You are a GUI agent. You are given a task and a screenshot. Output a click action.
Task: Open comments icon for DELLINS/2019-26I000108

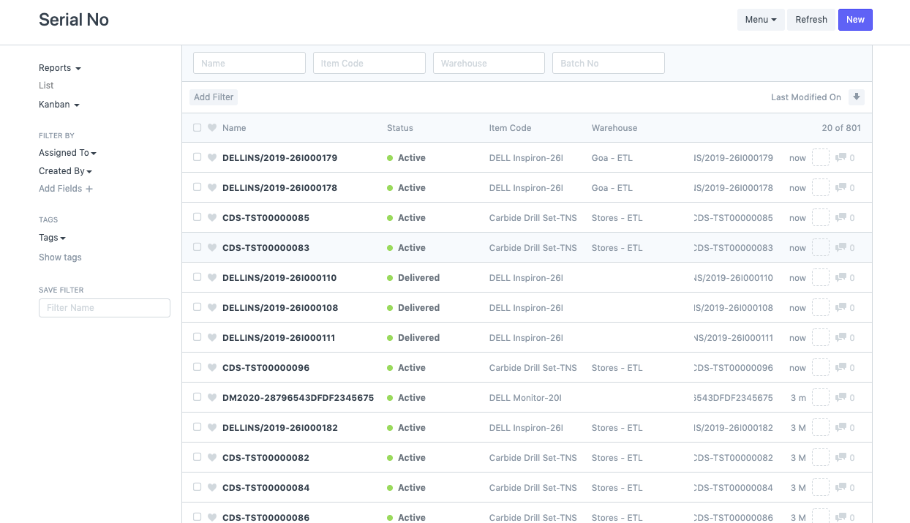(x=841, y=308)
